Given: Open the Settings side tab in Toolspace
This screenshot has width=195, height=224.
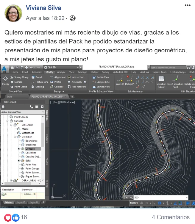Looking at the screenshot, I should point(47,138).
